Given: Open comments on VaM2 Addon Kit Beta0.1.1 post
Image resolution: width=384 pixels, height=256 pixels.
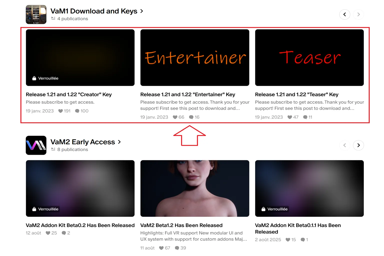Looking at the screenshot, I should click(303, 240).
